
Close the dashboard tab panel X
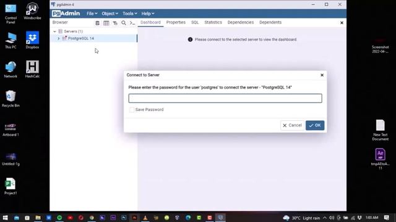tap(342, 23)
